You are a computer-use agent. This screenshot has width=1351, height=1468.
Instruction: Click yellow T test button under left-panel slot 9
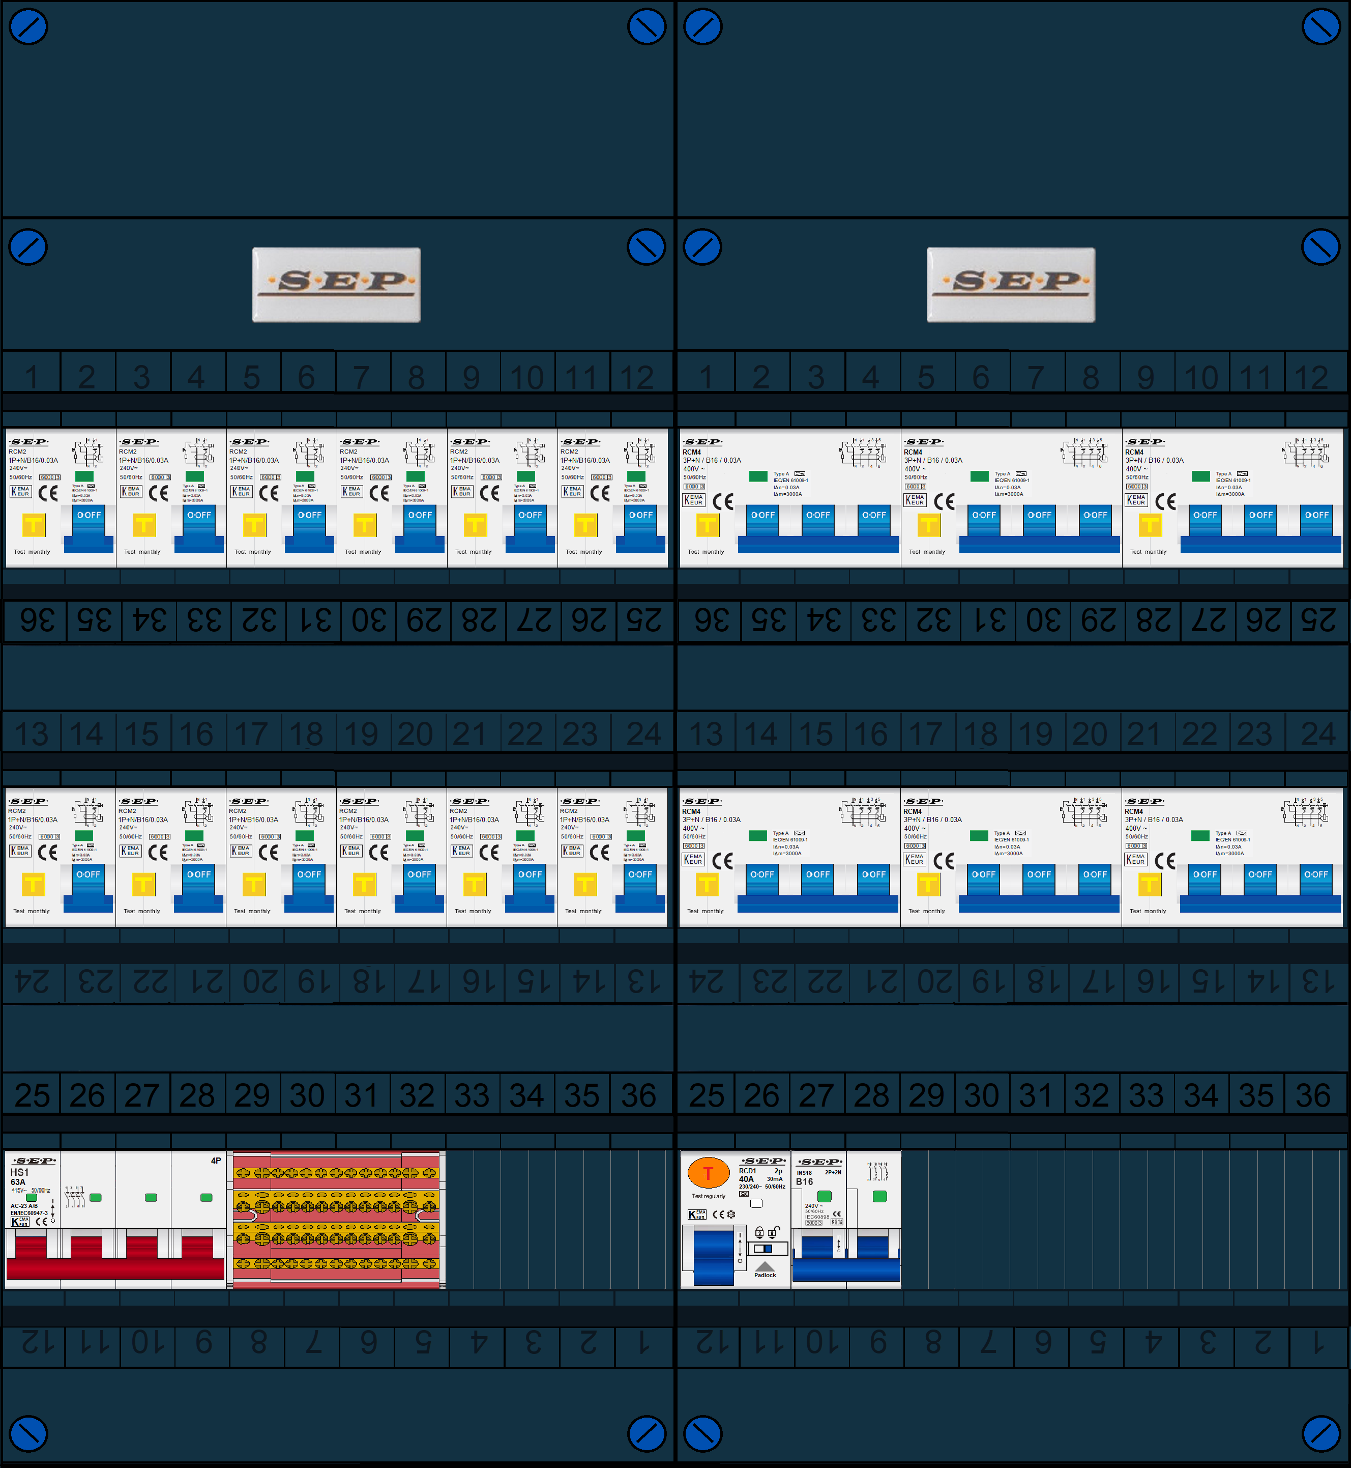[475, 524]
